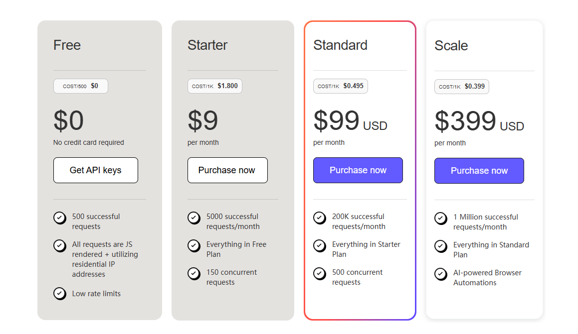Click the checkmark beside "150 concurrent requests"
Viewport: 578px width, 334px height.
click(x=193, y=274)
